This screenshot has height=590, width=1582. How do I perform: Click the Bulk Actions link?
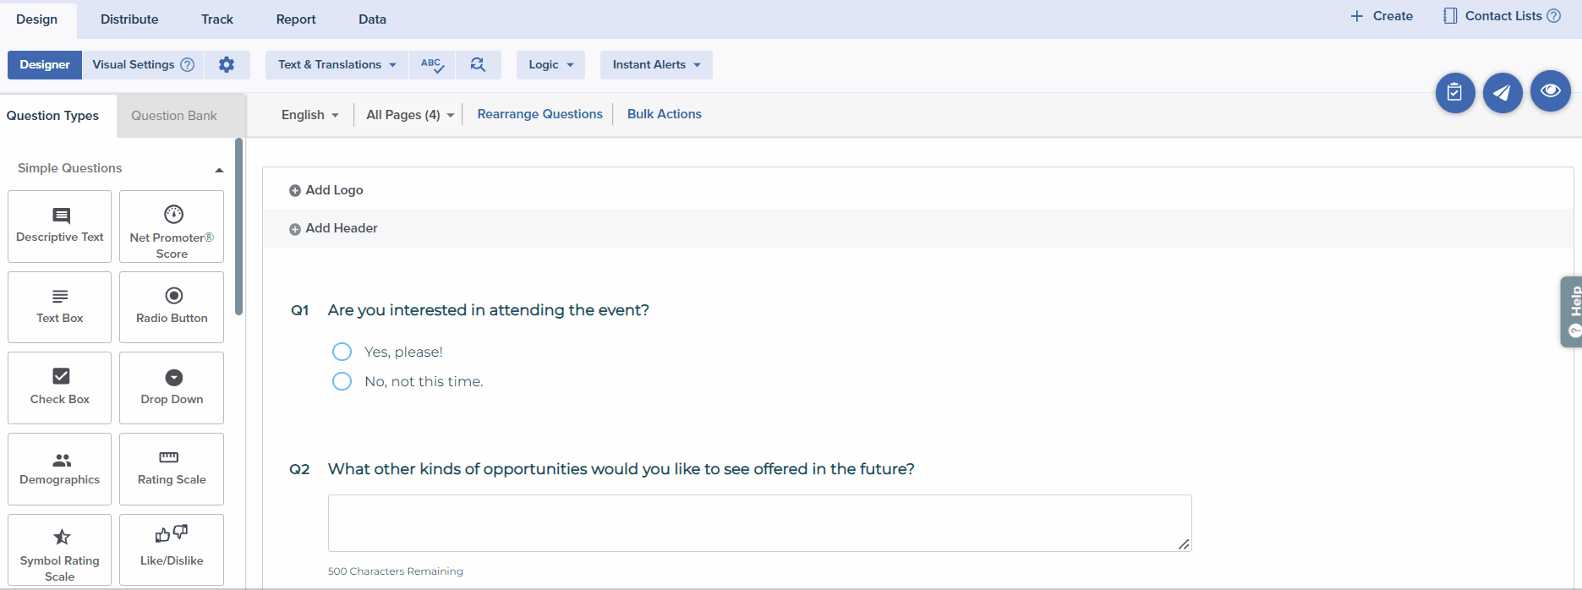664,114
